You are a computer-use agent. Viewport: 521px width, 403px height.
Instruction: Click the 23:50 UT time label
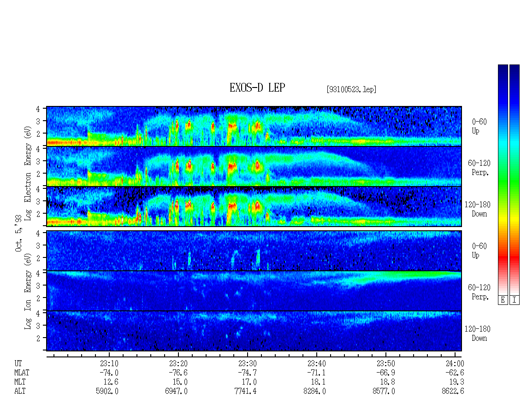click(x=386, y=363)
